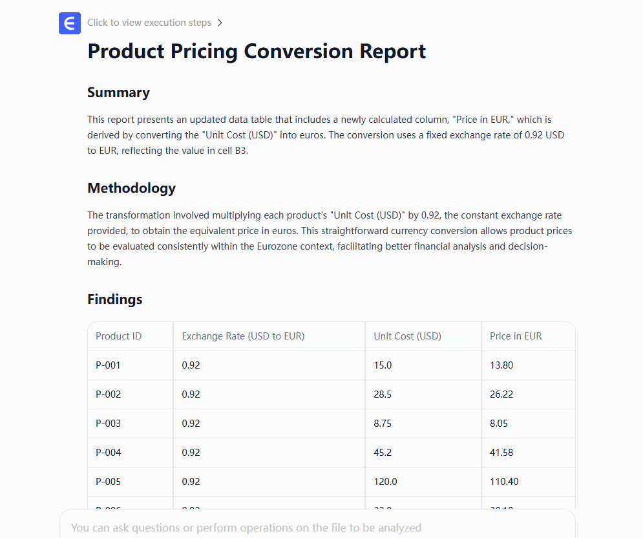Select the P-001 product ID cell
643x538 pixels.
click(x=108, y=365)
